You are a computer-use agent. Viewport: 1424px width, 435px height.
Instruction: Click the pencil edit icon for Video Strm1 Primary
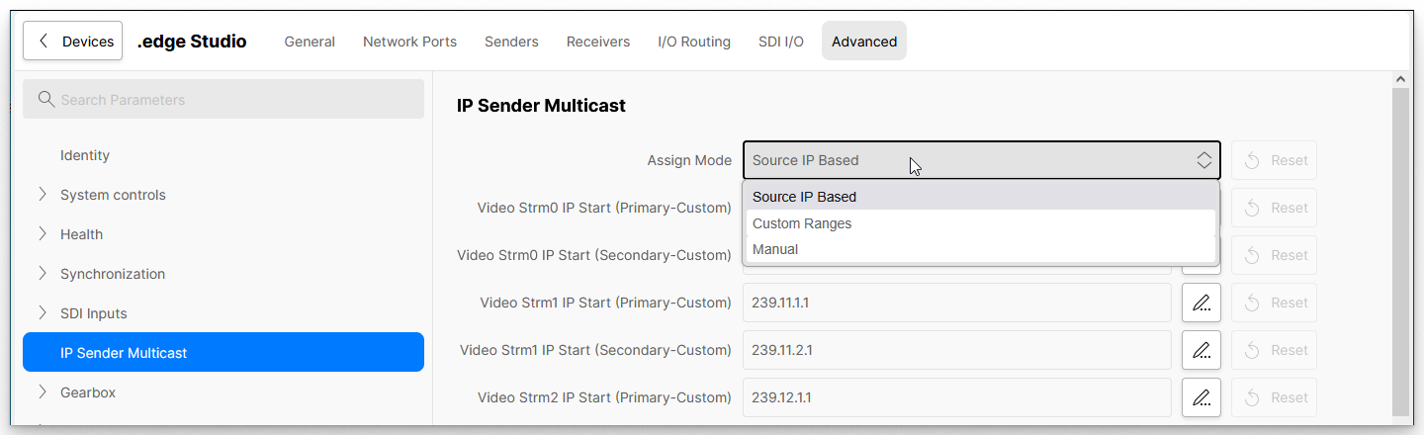point(1201,303)
